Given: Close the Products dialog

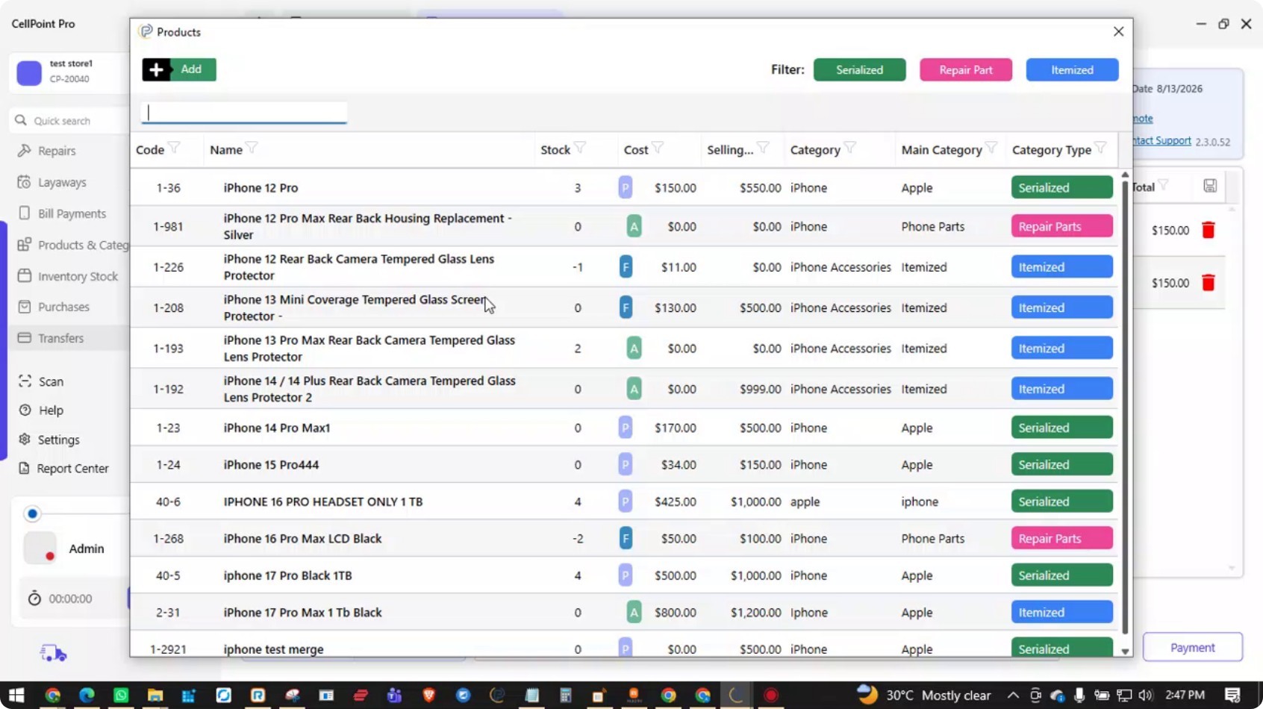Looking at the screenshot, I should coord(1118,31).
